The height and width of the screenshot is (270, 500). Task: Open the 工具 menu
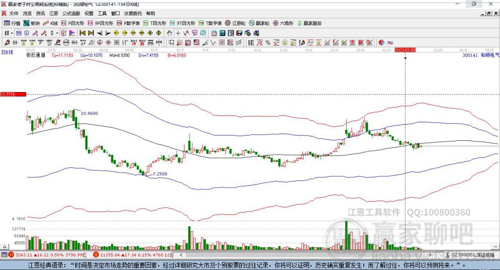(102, 13)
